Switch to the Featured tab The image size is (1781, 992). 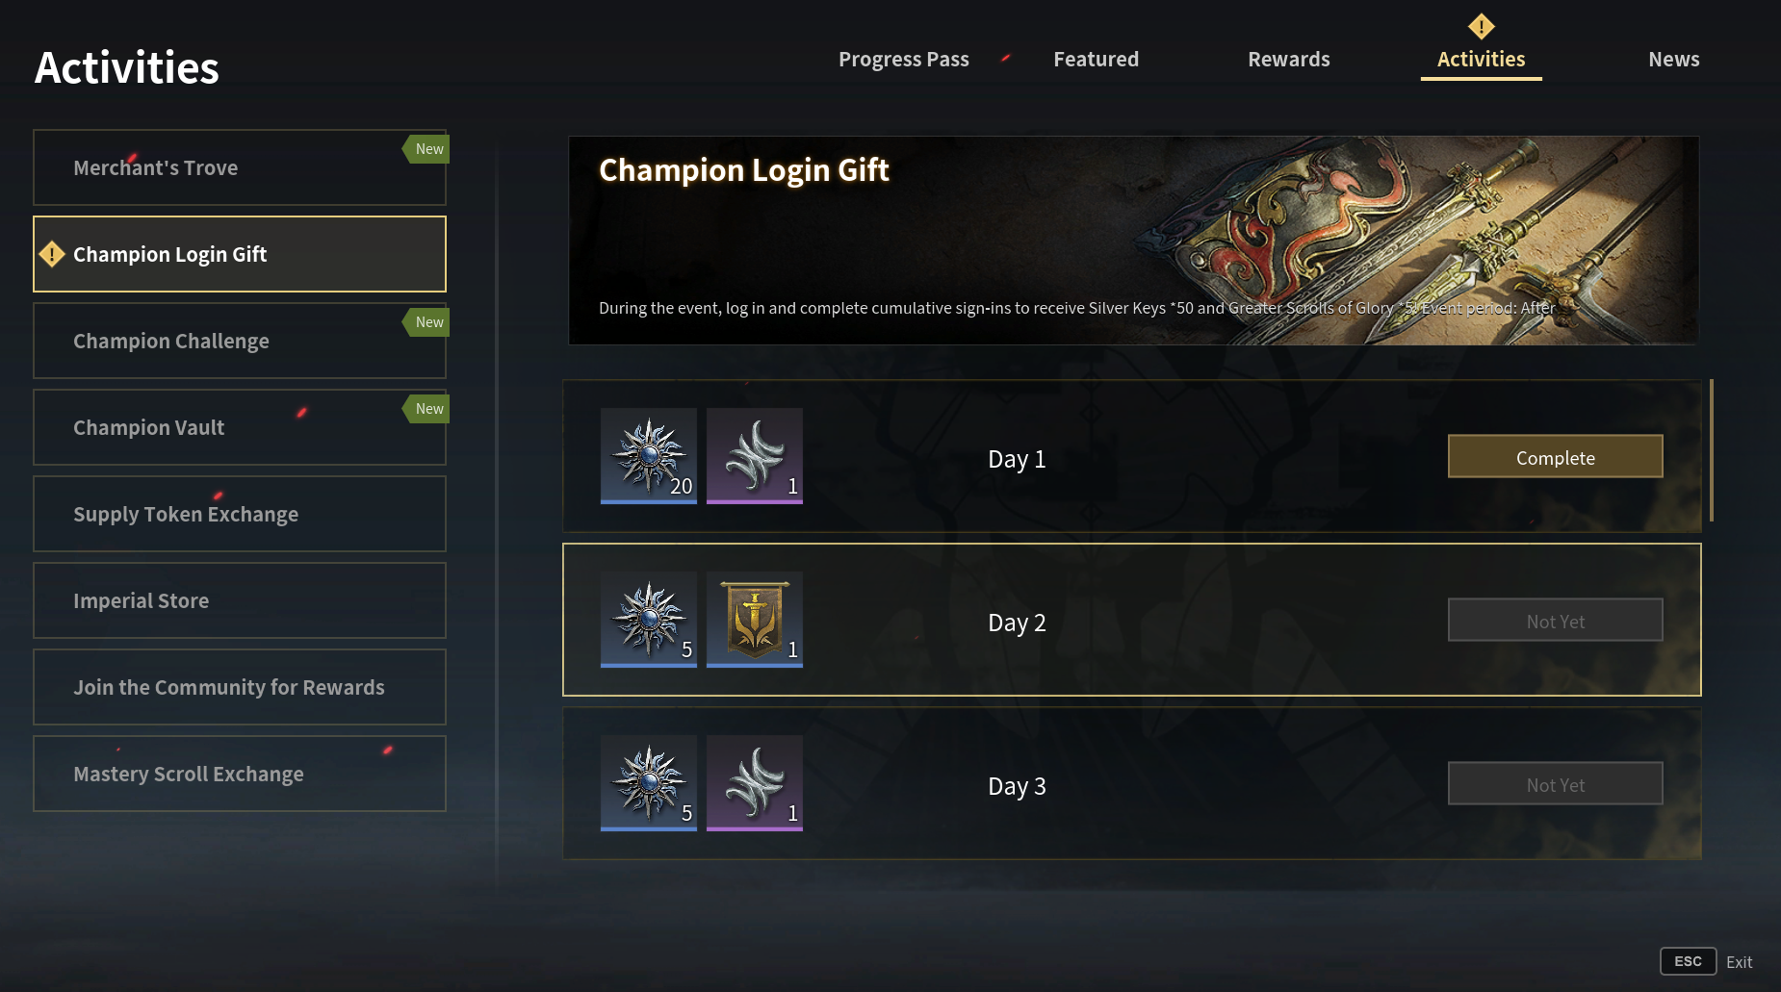click(1096, 60)
